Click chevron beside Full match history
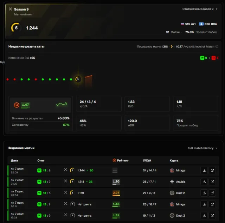Viewport: 225px width, 223px height. pos(216,148)
